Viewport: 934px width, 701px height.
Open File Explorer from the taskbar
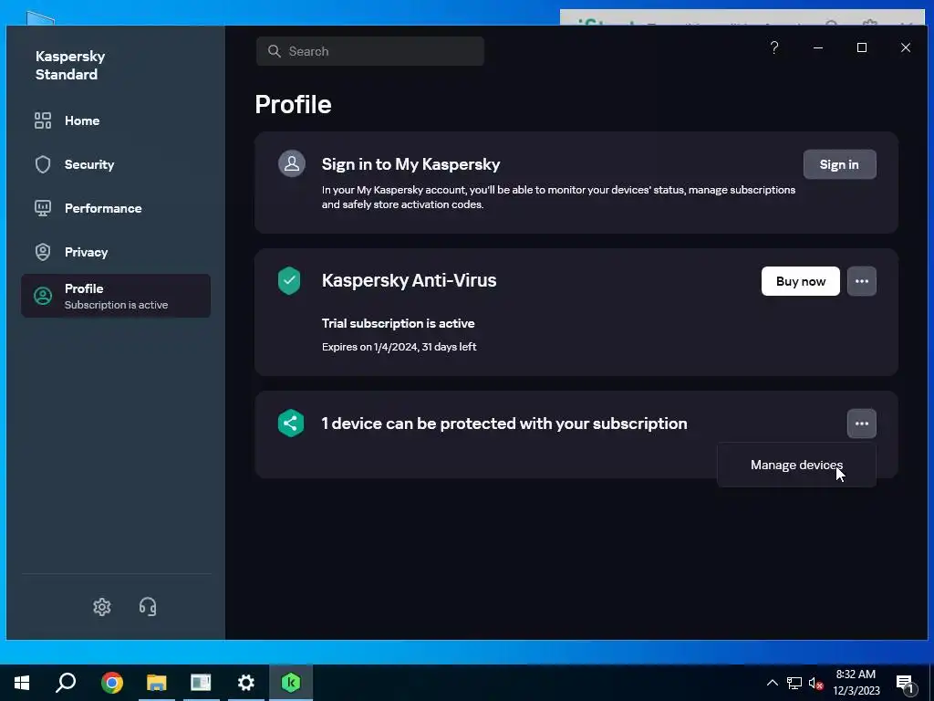[x=157, y=683]
